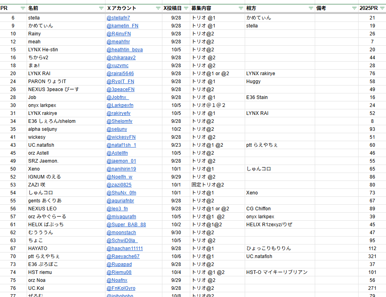
Task: Open the @seljuny link
Action: tap(117, 129)
